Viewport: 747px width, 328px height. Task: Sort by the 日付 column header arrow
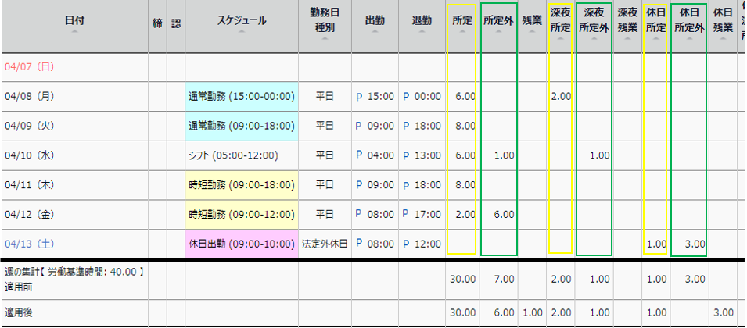[74, 34]
